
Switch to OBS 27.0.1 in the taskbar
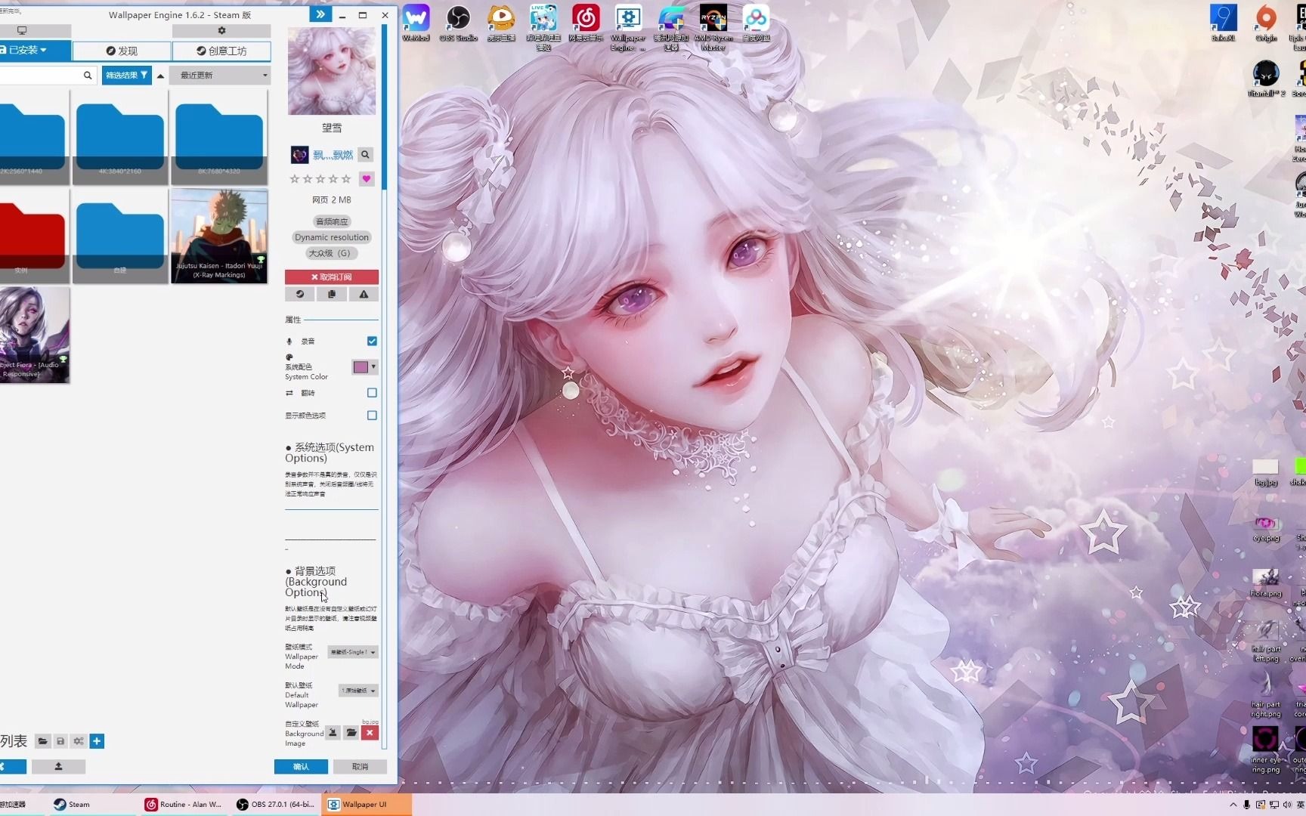click(275, 805)
